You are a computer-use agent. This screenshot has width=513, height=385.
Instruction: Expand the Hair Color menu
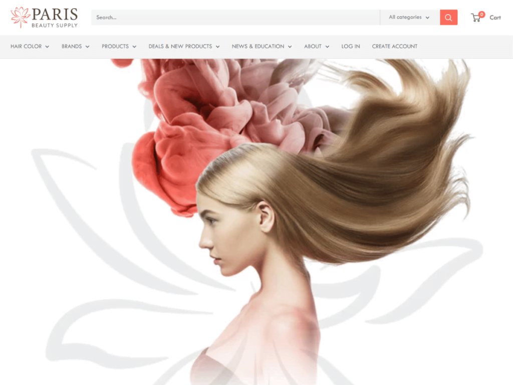click(30, 47)
